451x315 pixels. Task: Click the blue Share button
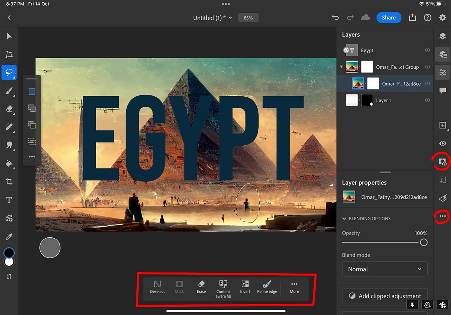tap(389, 18)
